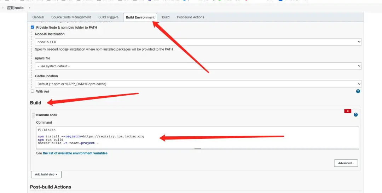The width and height of the screenshot is (382, 193).
Task: Click the 'Build' section heading
Action: pyautogui.click(x=36, y=103)
